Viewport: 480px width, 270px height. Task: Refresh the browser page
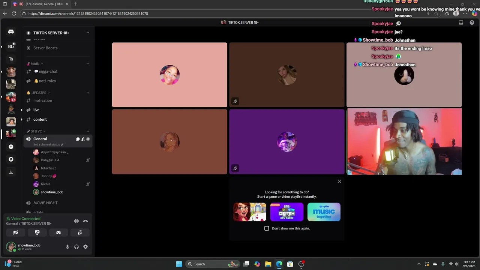pyautogui.click(x=14, y=13)
